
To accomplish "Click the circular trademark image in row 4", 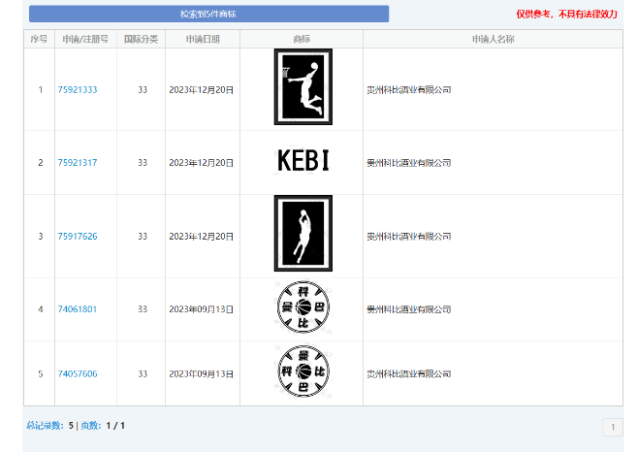I will 303,307.
